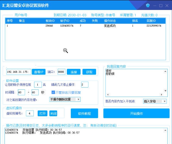Viewport: 172px width, 144px height.
Task: Click reply content scroll right arrow
Action: coord(161,94)
